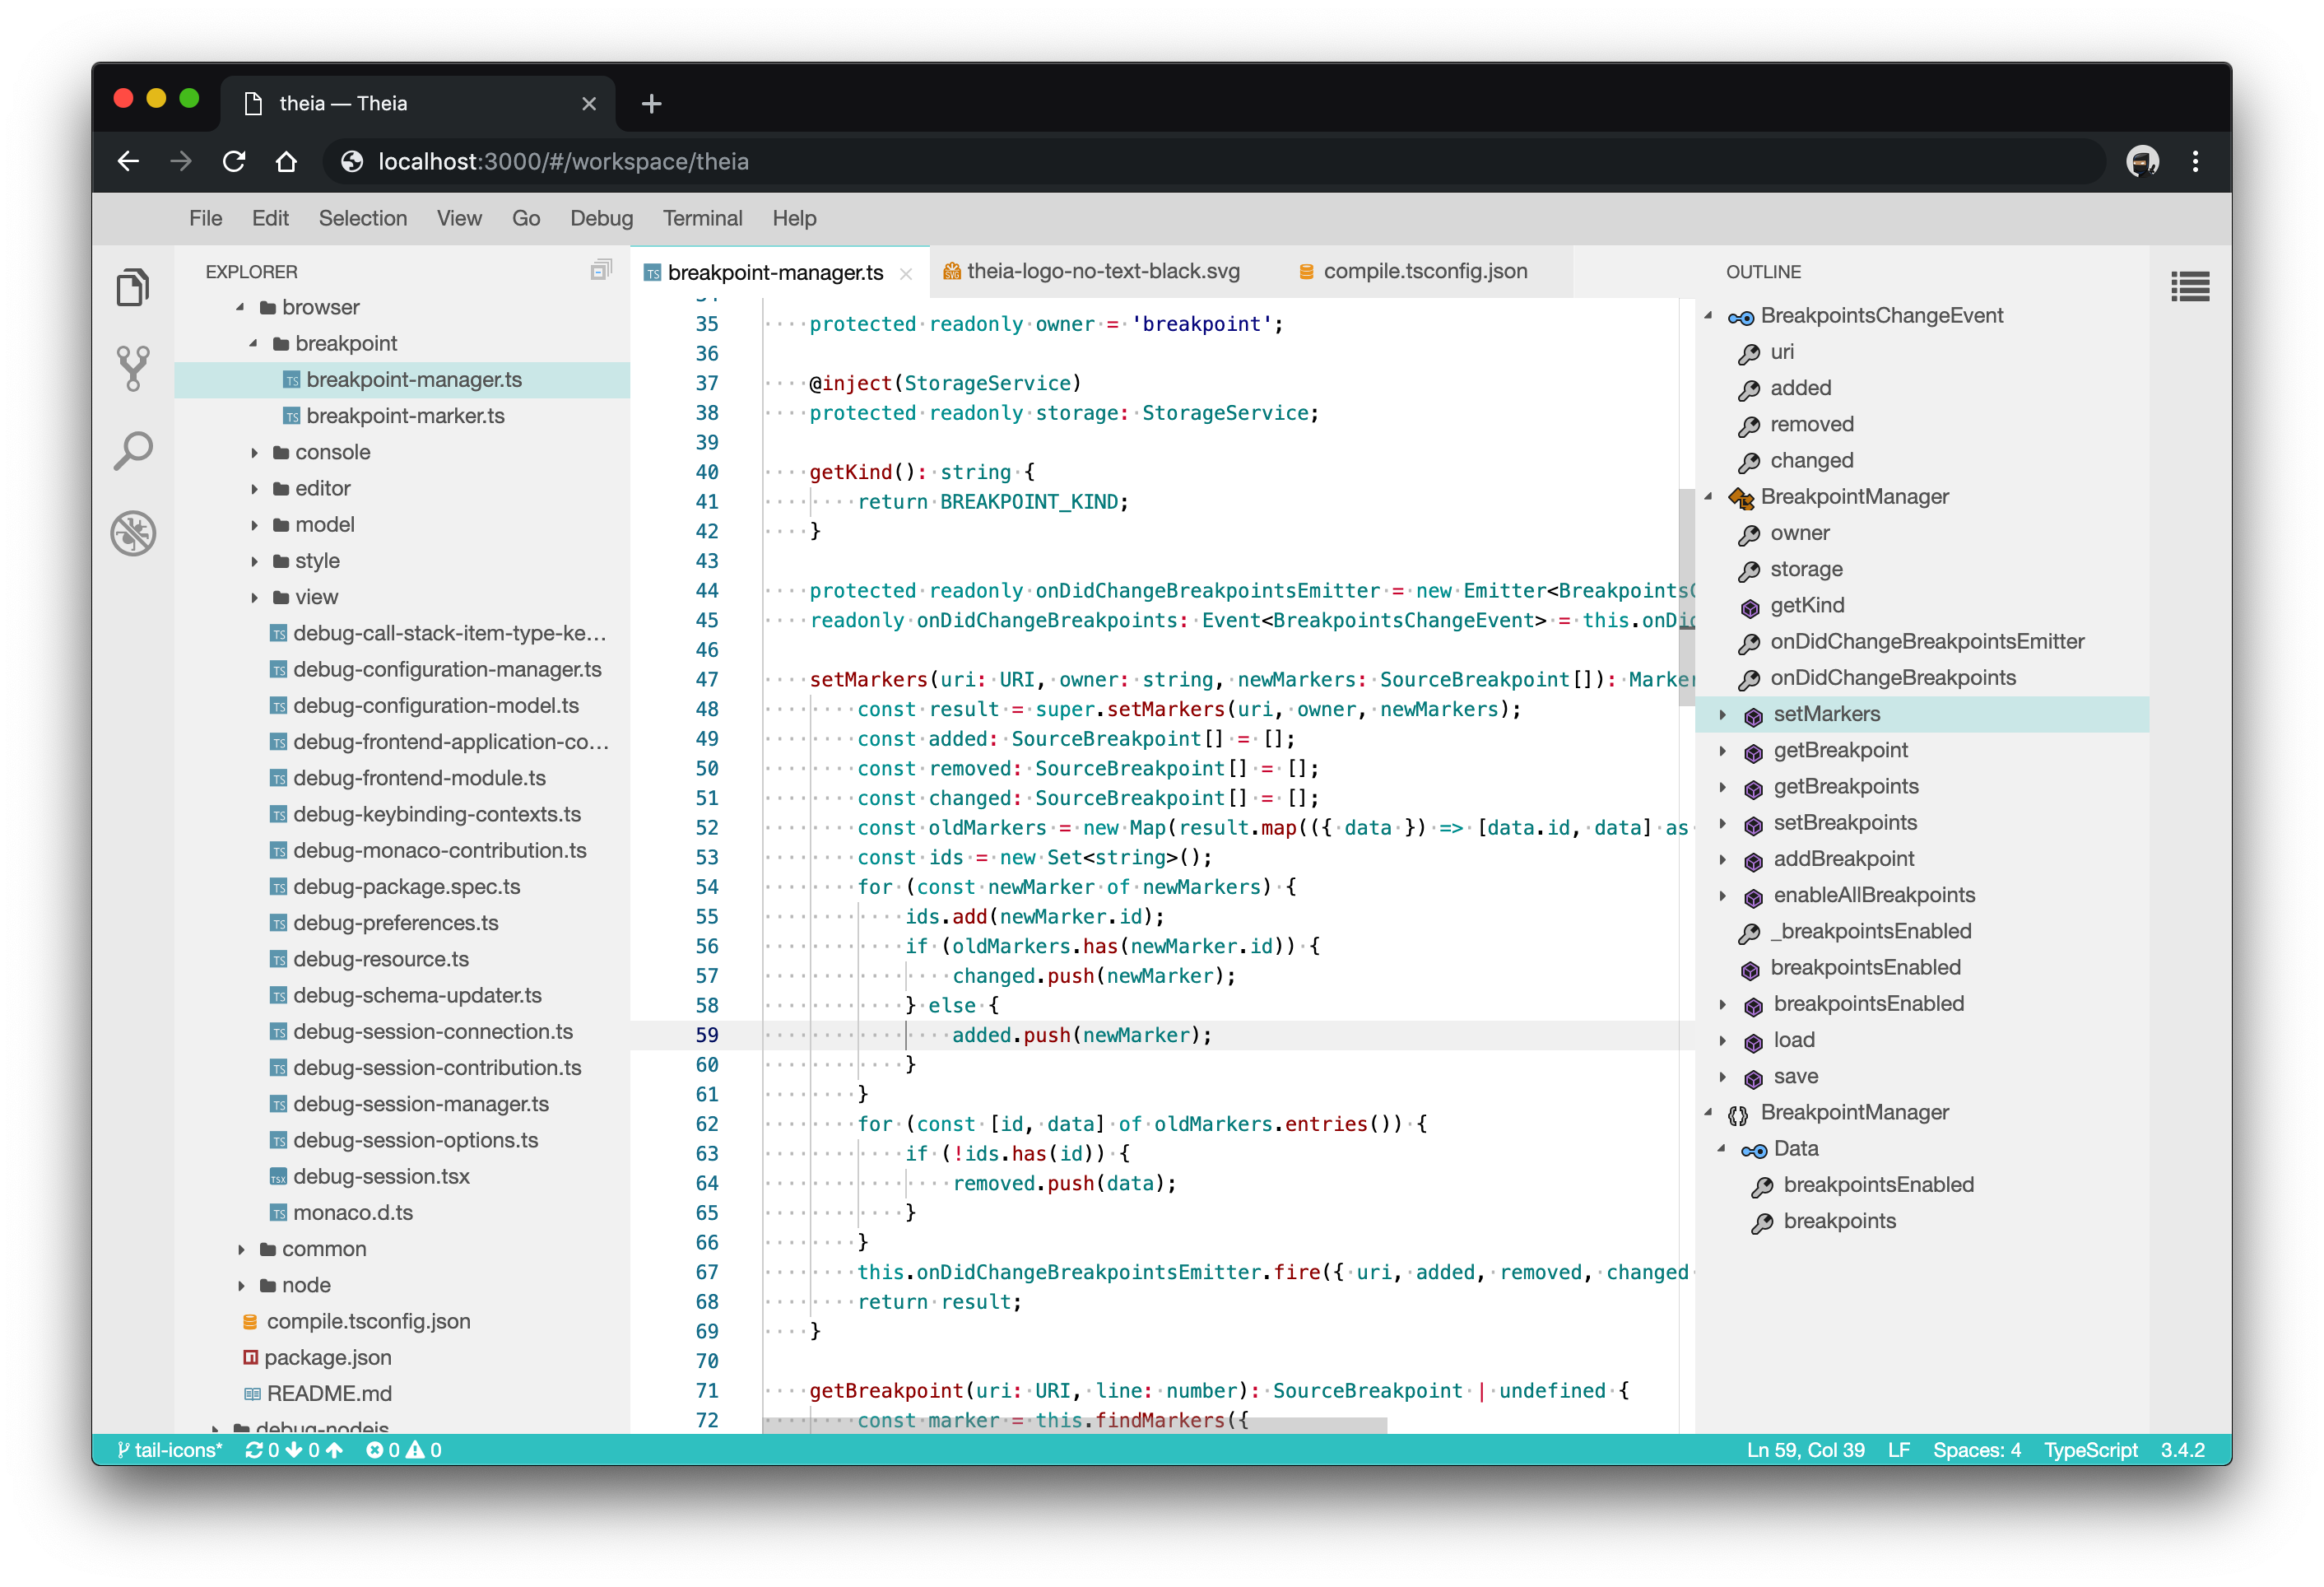Open the Search view in sidebar
This screenshot has height=1587, width=2324.
pos(133,451)
